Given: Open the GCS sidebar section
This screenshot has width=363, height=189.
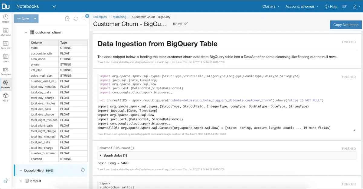Looking at the screenshot, I should pyautogui.click(x=6, y=97).
